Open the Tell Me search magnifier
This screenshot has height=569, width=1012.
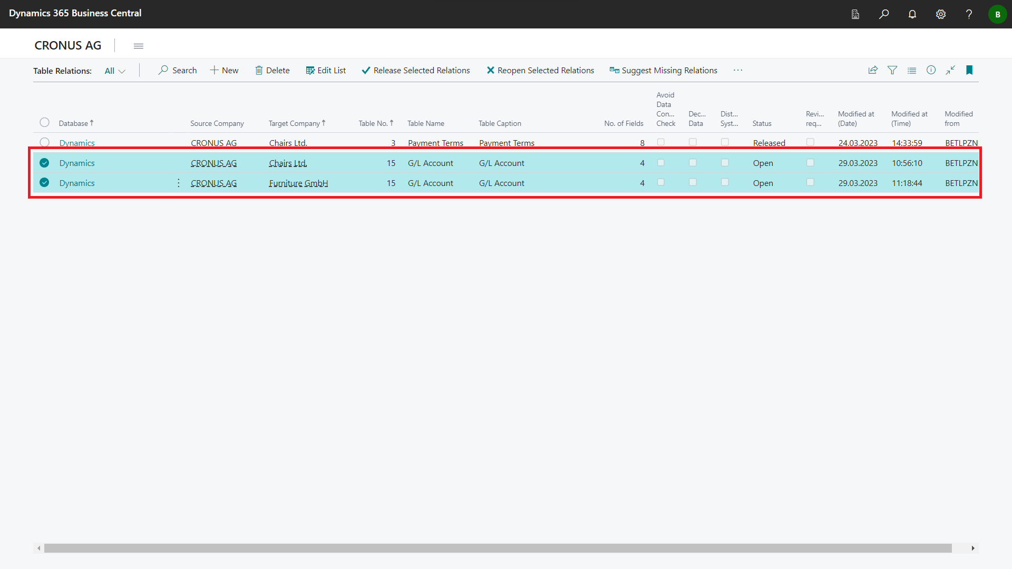coord(884,14)
